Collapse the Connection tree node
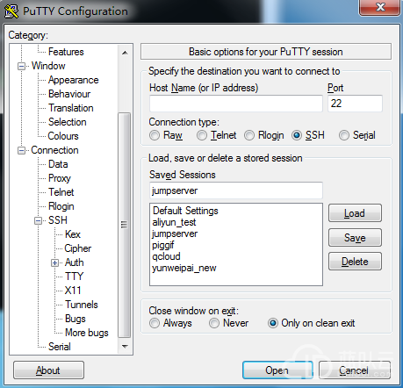 pyautogui.click(x=21, y=151)
